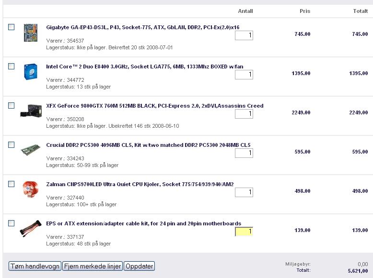Viewport: 373px width, 278px height.
Task: Select the 2249.00 value in Pris column
Action: [x=301, y=112]
